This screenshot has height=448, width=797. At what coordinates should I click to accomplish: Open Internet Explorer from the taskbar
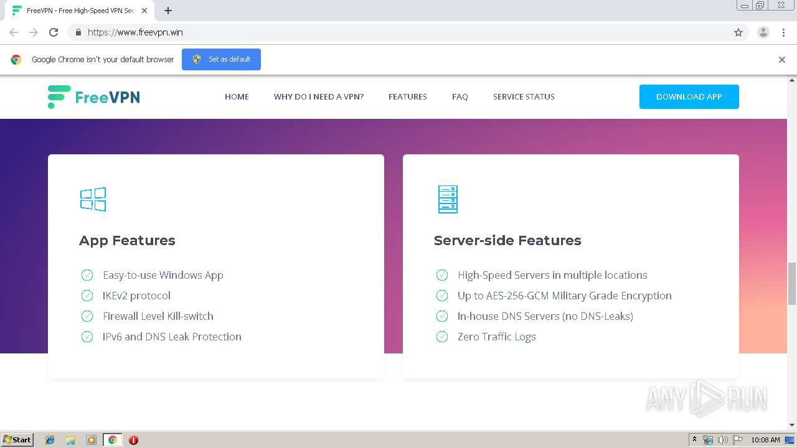click(50, 440)
